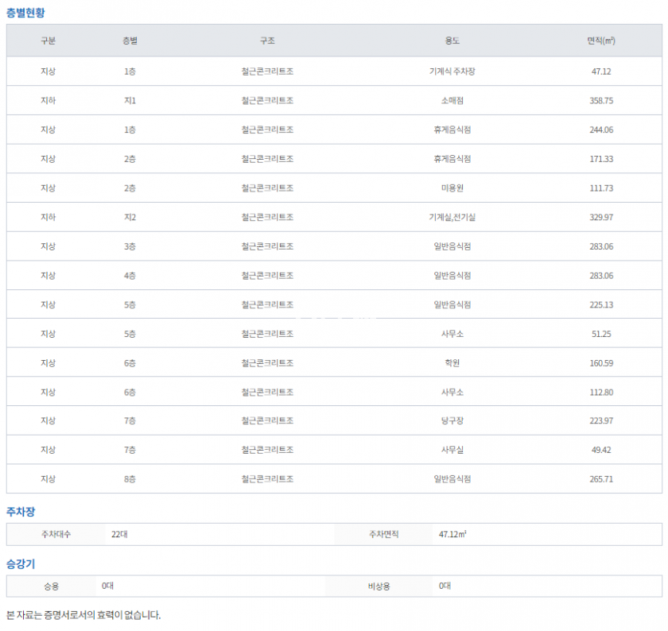The height and width of the screenshot is (631, 668).
Task: Select the 주차면적 label in parking section
Action: point(384,535)
